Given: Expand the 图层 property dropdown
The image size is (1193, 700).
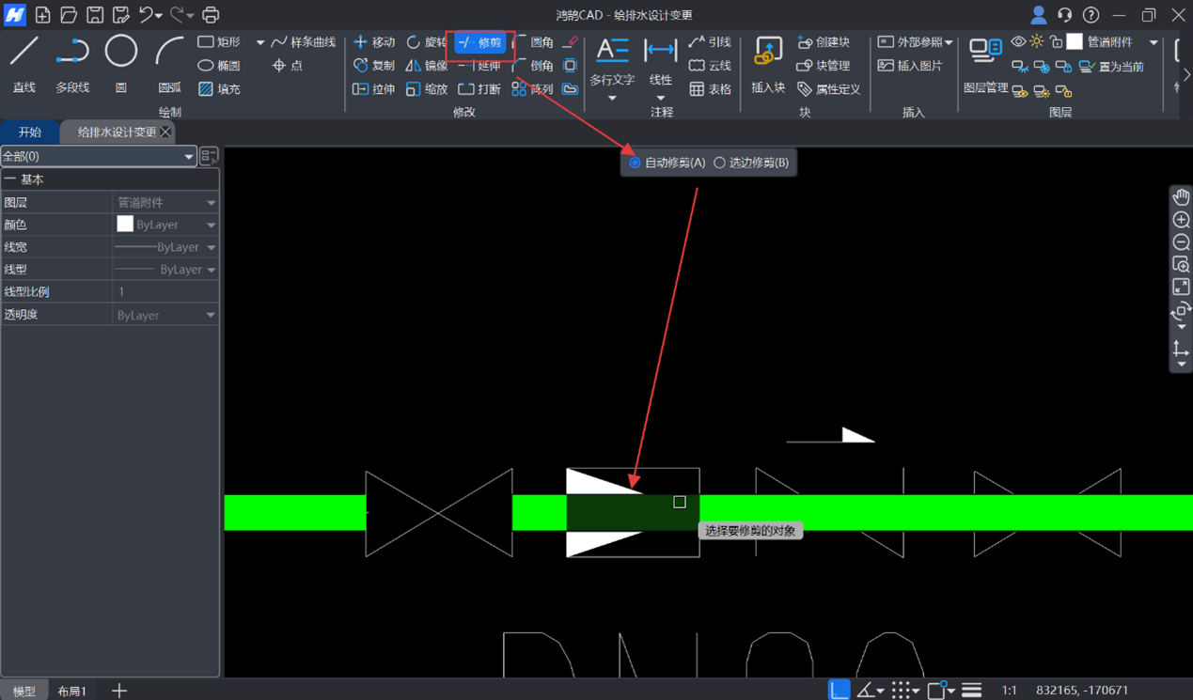Looking at the screenshot, I should coord(211,203).
